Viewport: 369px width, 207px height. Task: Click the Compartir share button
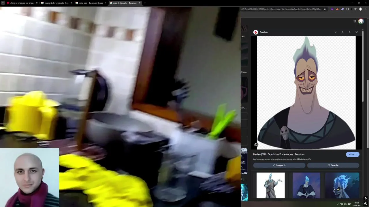pos(279,165)
